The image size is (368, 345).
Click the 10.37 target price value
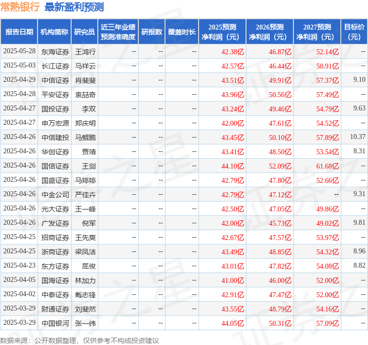click(357, 137)
